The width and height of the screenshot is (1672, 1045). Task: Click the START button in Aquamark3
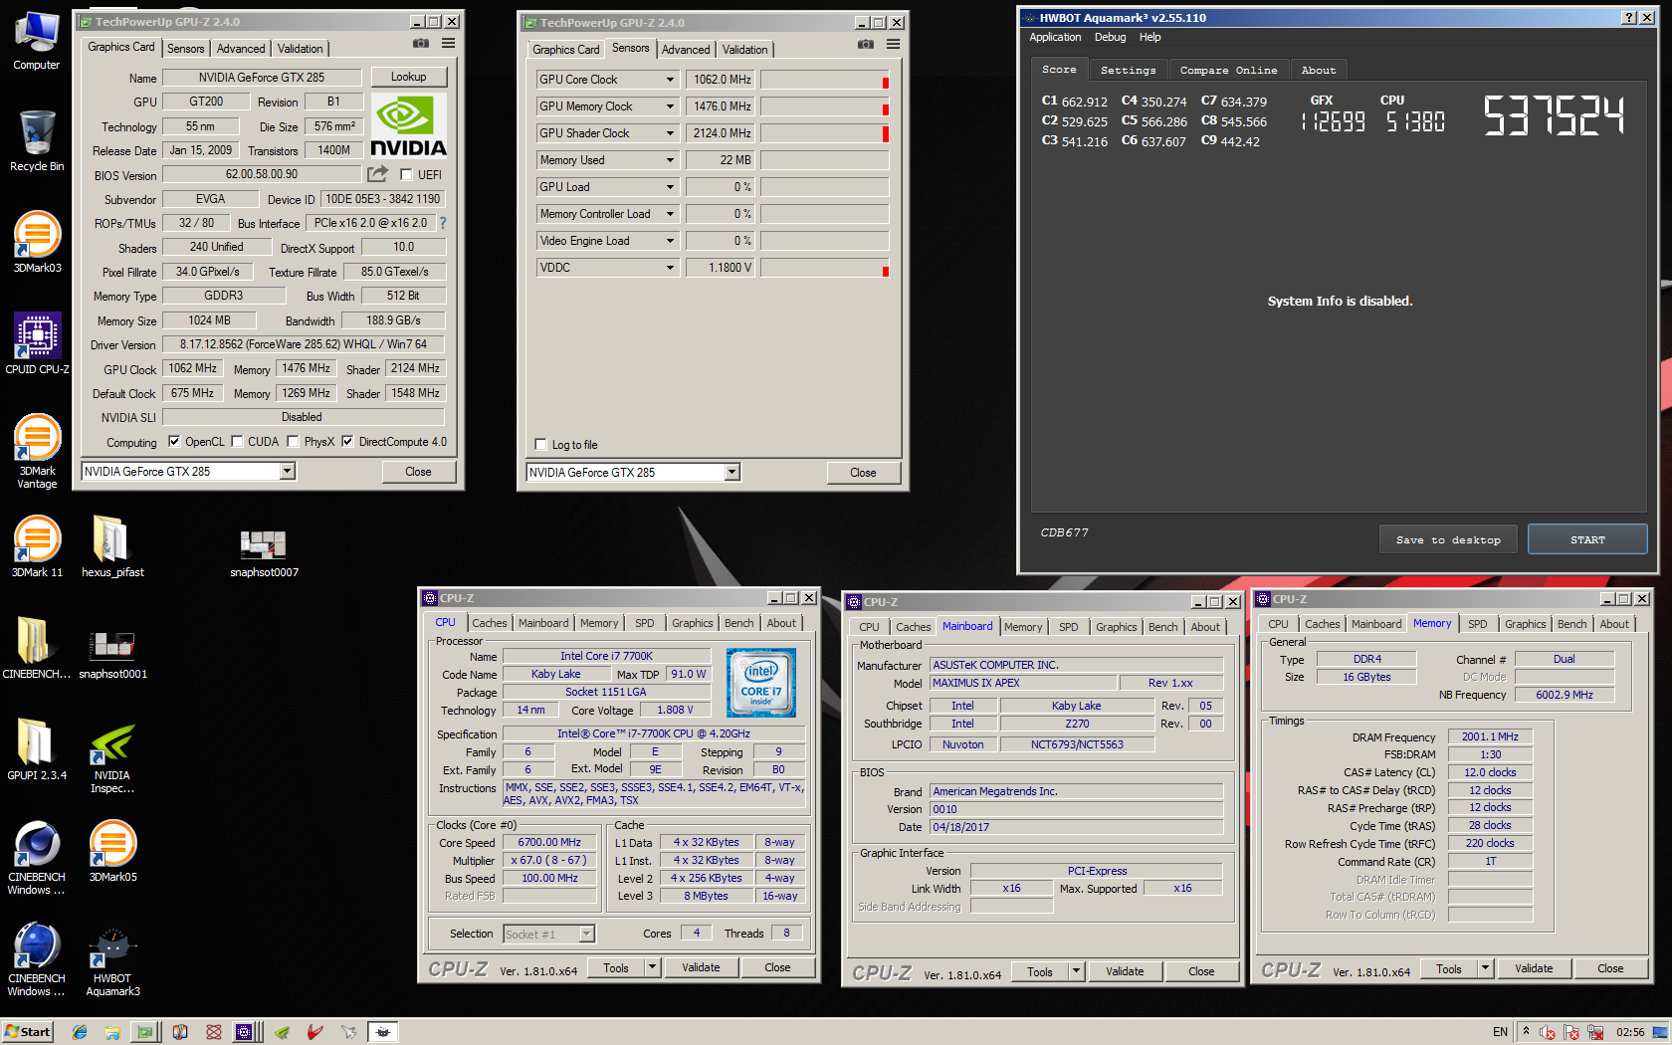click(1587, 539)
